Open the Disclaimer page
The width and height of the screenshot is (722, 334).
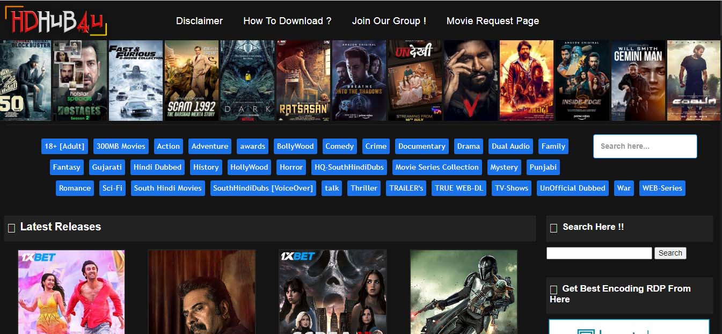pos(199,21)
